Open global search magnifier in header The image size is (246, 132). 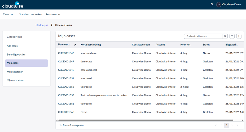click(x=212, y=4)
